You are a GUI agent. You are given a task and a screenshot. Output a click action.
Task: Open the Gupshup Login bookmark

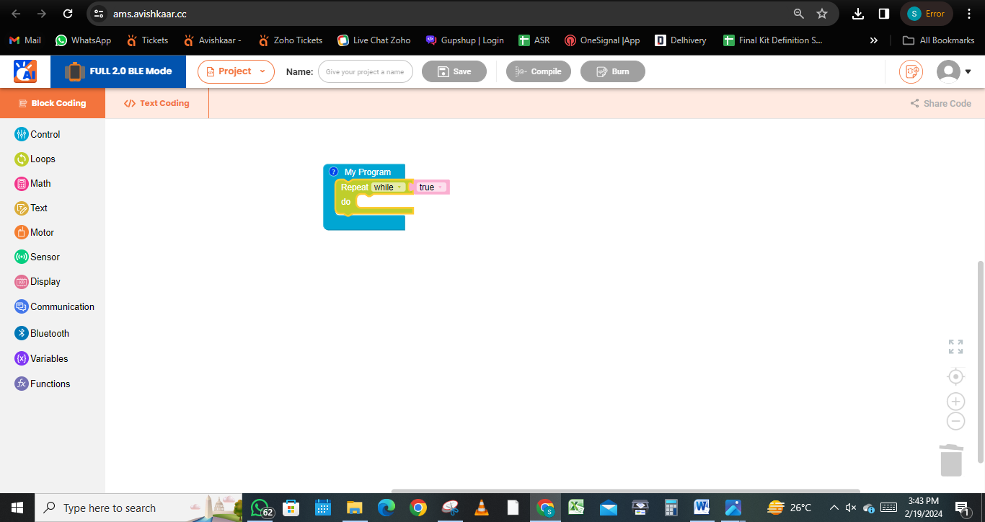click(464, 40)
